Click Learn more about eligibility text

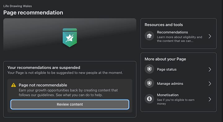pos(179,39)
